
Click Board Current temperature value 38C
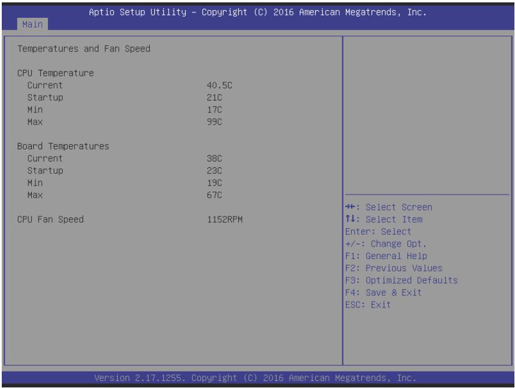pyautogui.click(x=215, y=159)
